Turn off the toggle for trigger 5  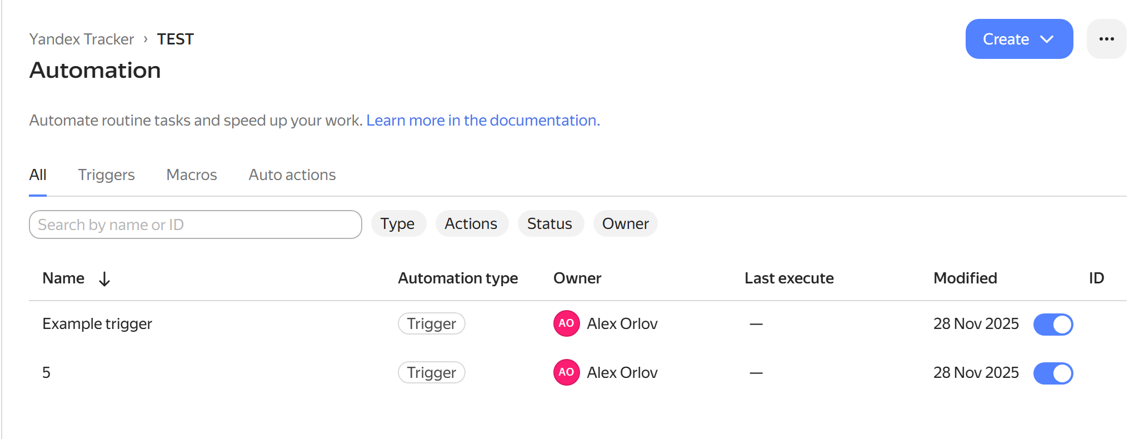1053,373
